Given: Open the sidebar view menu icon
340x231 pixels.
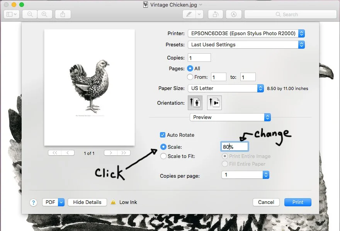Looking at the screenshot, I should (x=12, y=14).
